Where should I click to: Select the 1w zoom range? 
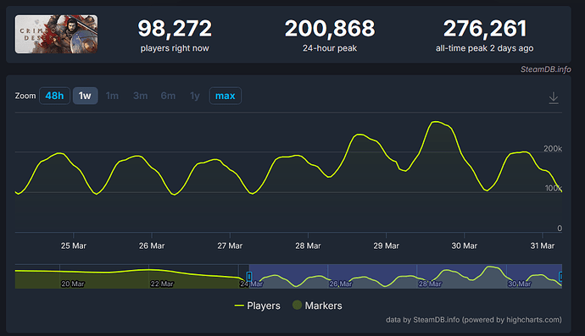pos(85,96)
